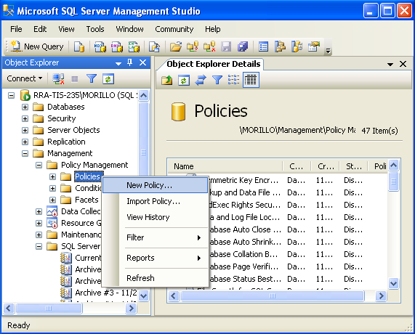The image size is (415, 334).
Task: Select the Policies tree item
Action: pyautogui.click(x=88, y=176)
